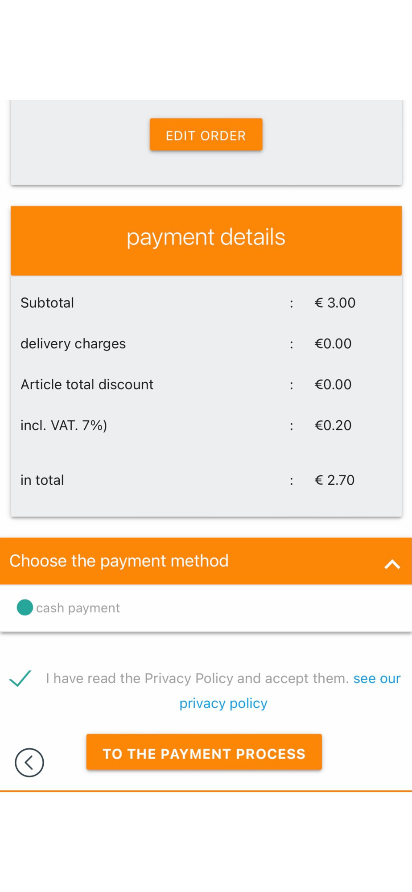Select the 'delivery charges' label
The width and height of the screenshot is (412, 892).
click(x=73, y=344)
